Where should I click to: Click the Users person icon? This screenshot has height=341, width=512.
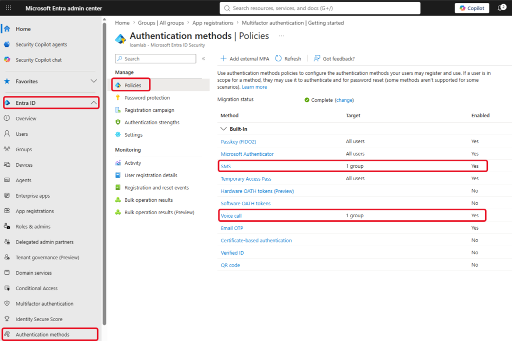click(7, 134)
